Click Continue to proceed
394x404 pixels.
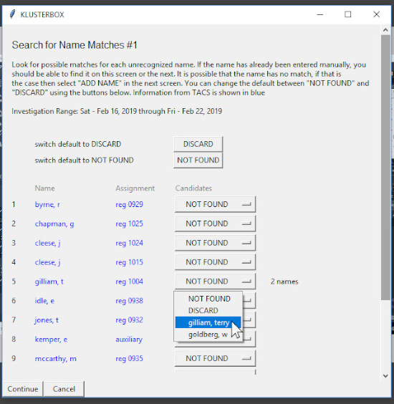coord(23,389)
